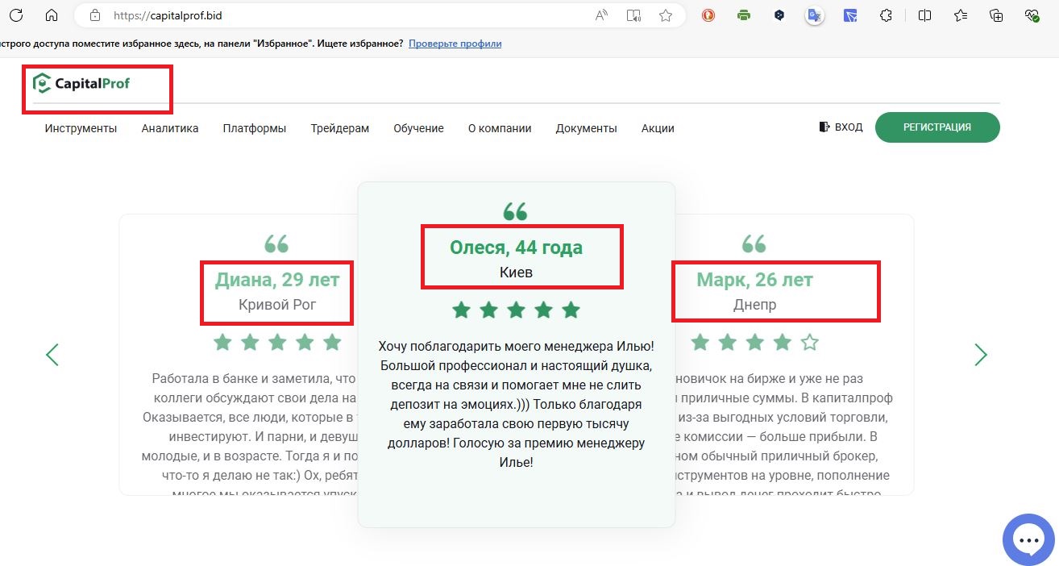
Task: Open the live chat bubble
Action: 1028,540
